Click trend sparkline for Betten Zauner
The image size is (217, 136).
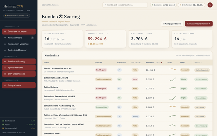click(x=172, y=69)
